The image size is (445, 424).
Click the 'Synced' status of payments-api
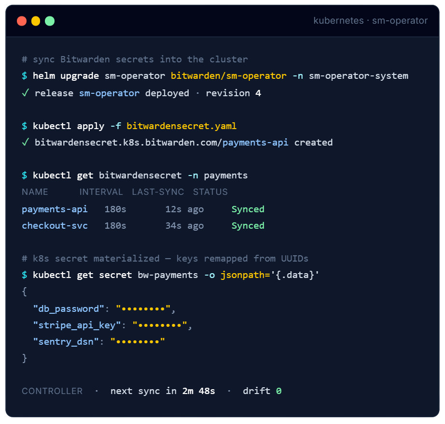(x=248, y=210)
